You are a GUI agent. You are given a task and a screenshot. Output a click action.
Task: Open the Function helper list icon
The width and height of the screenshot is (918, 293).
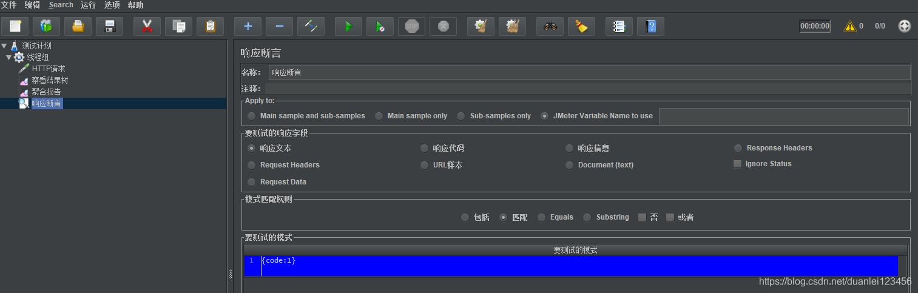coord(619,26)
